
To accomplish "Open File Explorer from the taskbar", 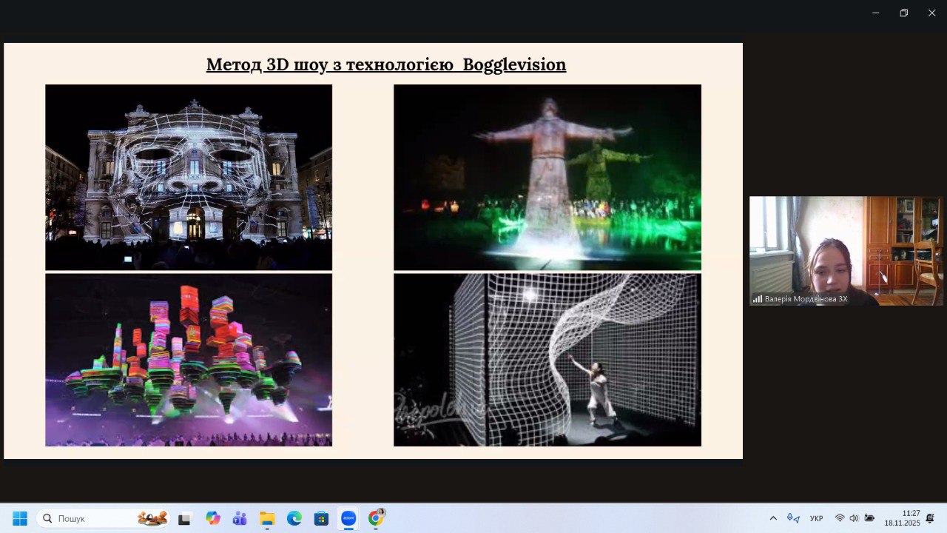I will [267, 518].
